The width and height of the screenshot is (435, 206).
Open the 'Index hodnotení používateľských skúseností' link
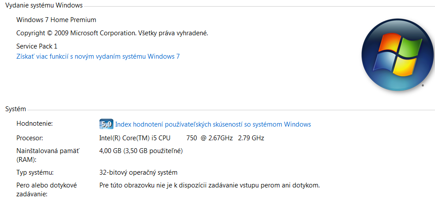point(213,124)
